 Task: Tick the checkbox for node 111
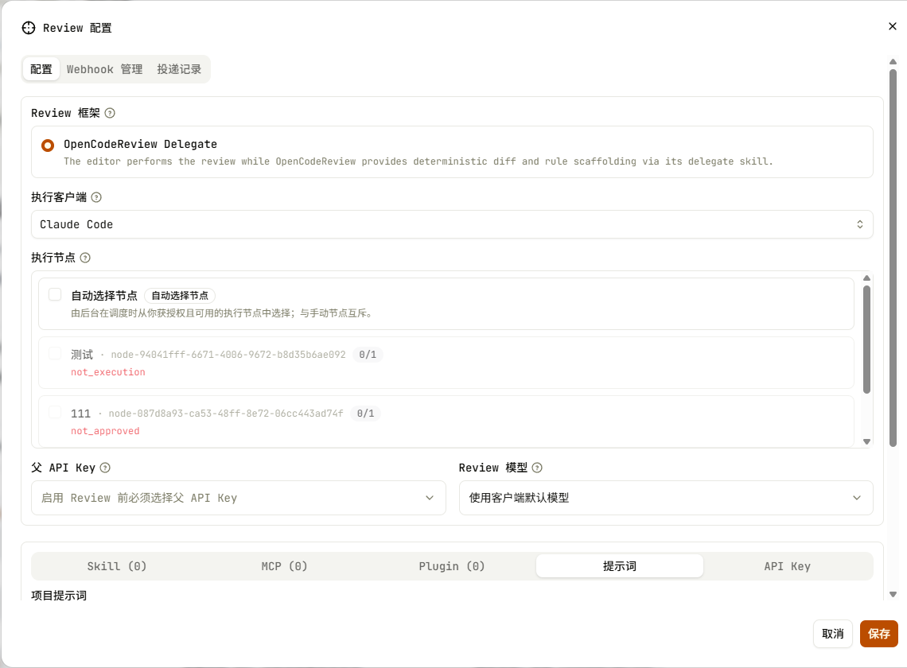55,412
